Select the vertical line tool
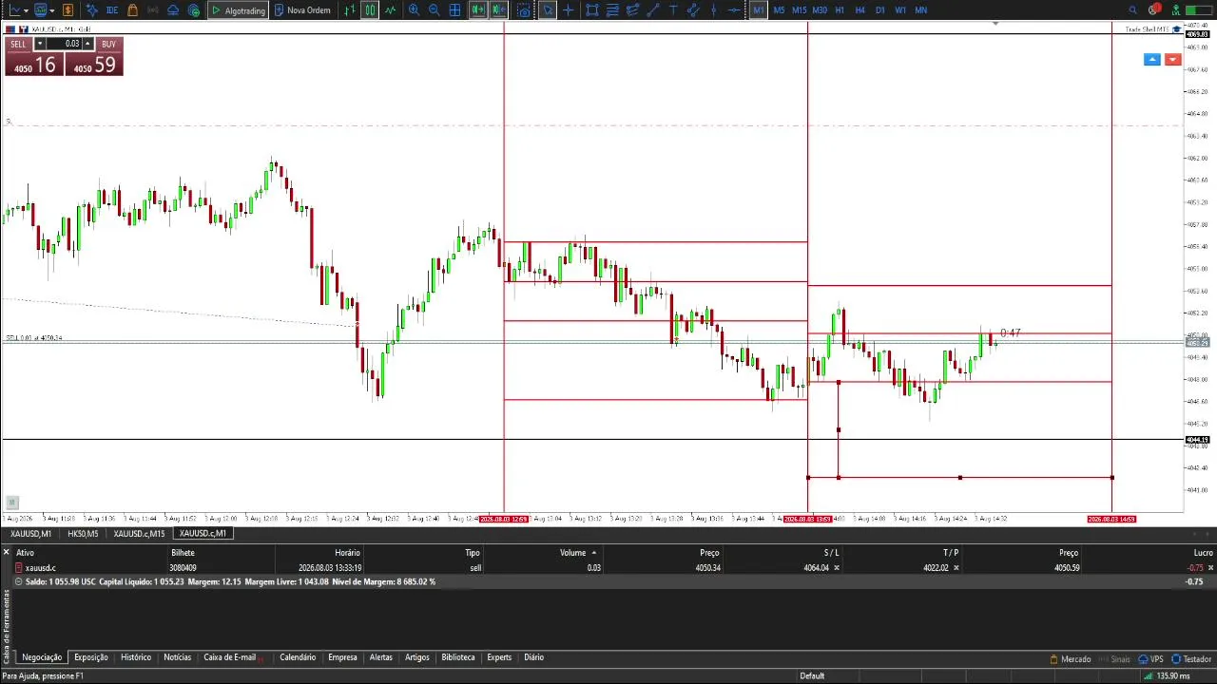Image resolution: width=1217 pixels, height=684 pixels. 713,9
